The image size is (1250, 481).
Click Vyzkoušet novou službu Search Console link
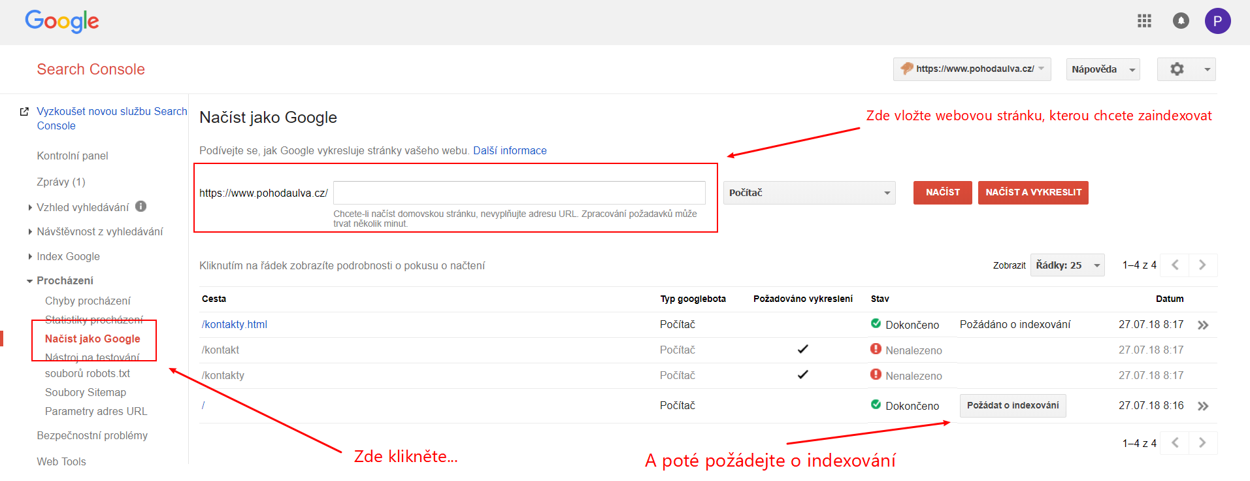coord(112,118)
